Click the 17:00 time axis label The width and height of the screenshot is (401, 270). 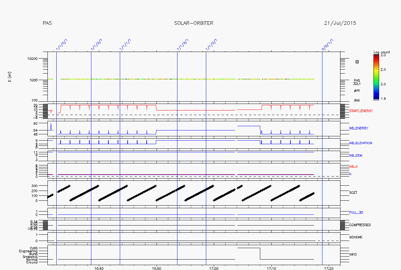point(214,268)
